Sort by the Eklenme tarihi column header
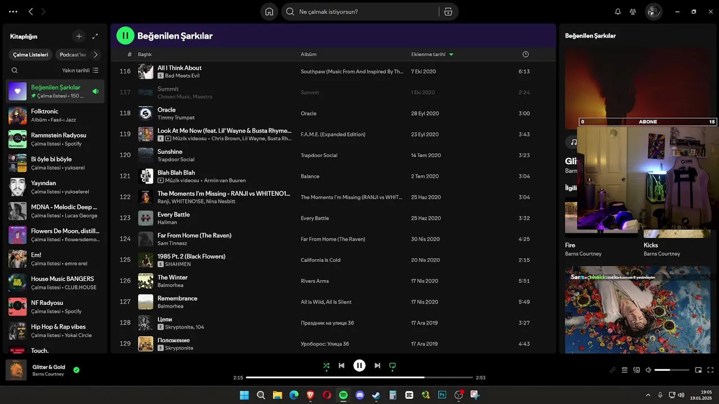This screenshot has height=404, width=719. coord(429,54)
